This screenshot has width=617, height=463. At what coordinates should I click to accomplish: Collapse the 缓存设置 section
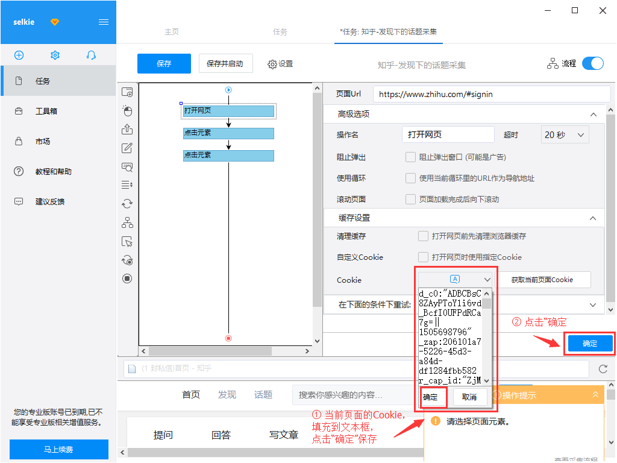(593, 218)
